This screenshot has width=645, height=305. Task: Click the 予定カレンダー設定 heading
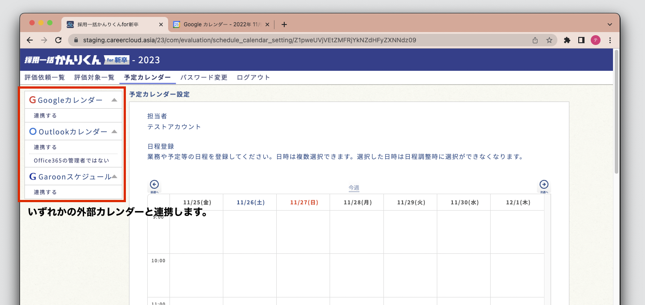tap(159, 94)
